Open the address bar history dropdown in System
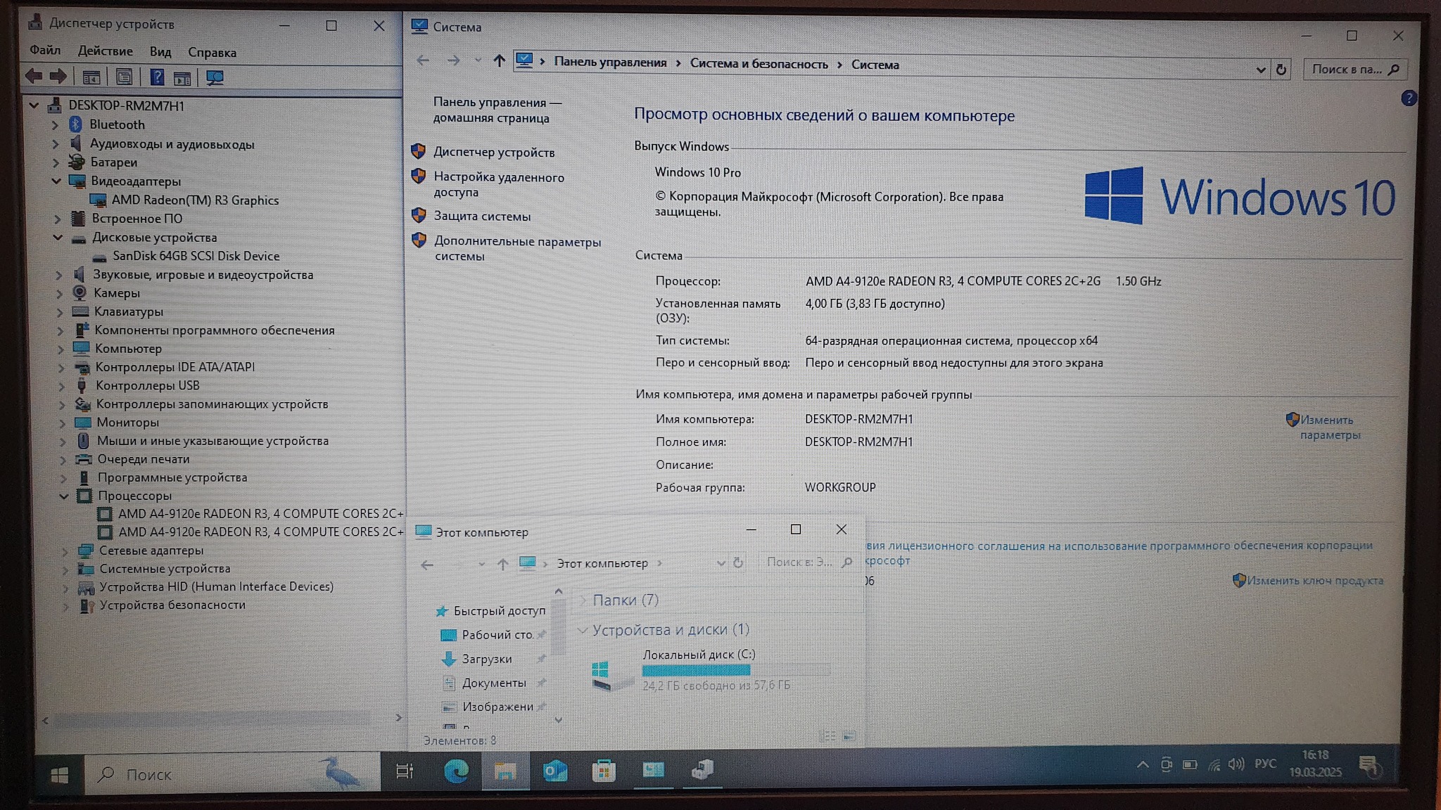1441x810 pixels. [1260, 70]
